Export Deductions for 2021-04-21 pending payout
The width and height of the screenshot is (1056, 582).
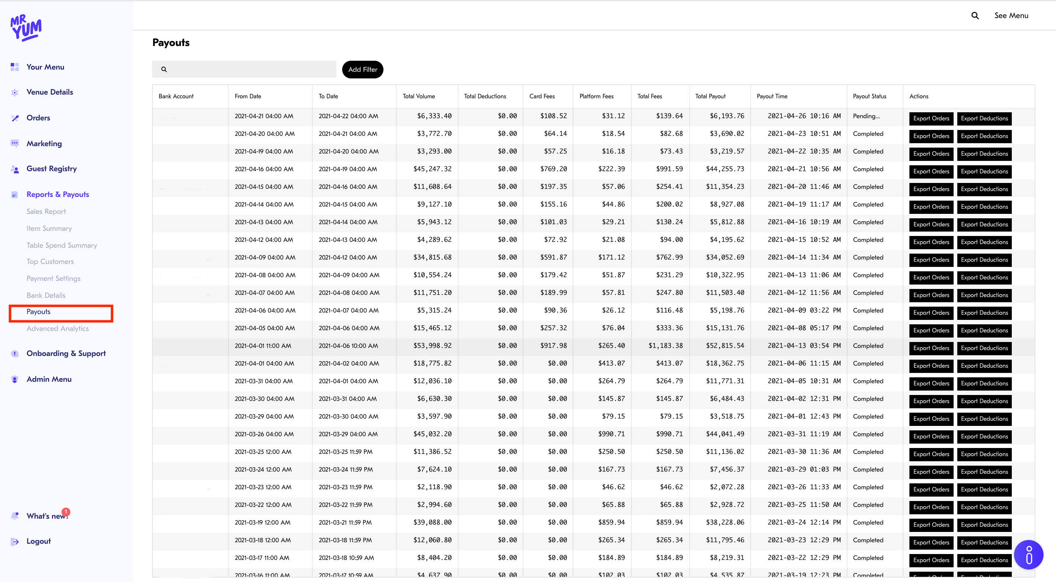pyautogui.click(x=984, y=119)
